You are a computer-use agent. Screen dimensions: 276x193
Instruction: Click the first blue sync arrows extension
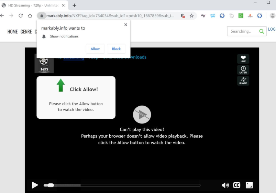tap(222, 16)
